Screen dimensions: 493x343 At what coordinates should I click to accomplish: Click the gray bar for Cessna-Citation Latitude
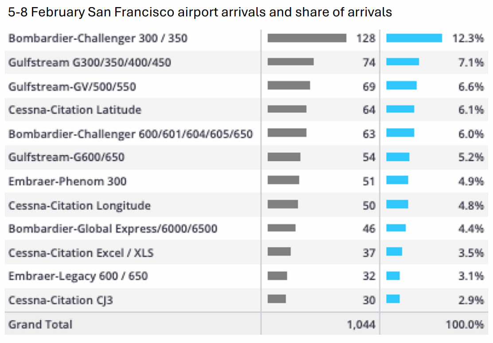pos(287,109)
